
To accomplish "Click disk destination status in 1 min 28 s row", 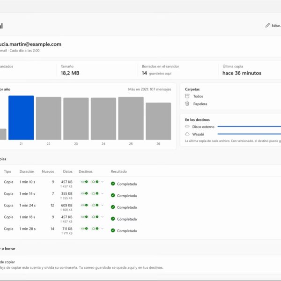I will [x=84, y=229].
